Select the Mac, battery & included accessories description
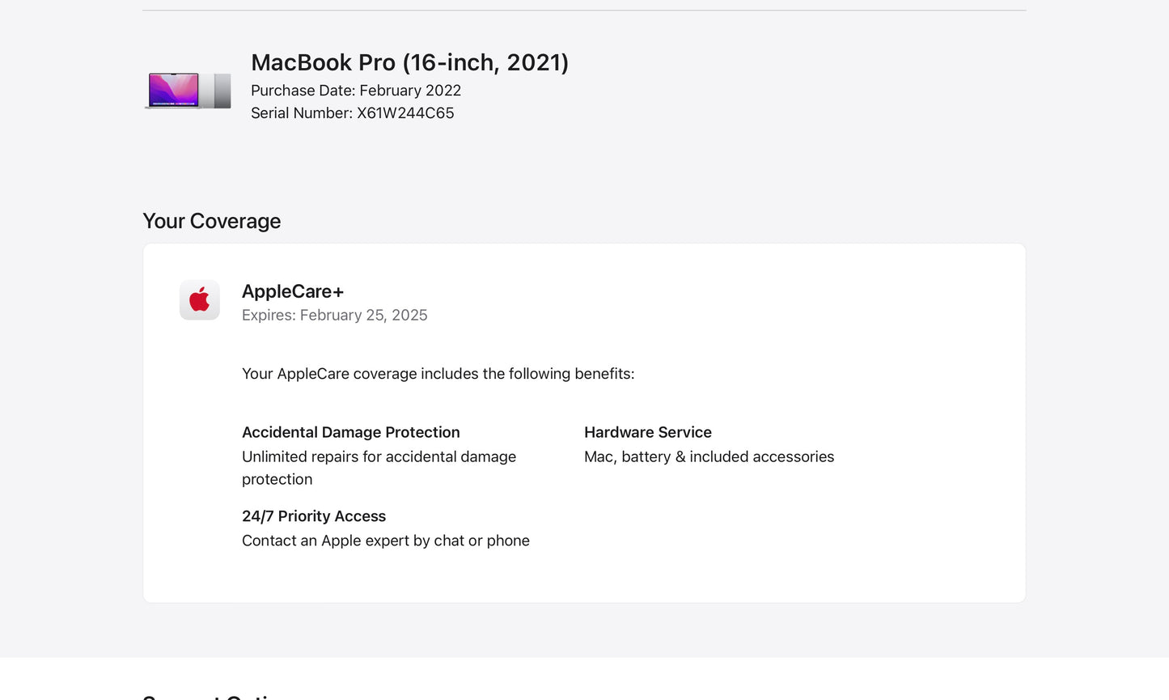The height and width of the screenshot is (700, 1169). tap(709, 456)
